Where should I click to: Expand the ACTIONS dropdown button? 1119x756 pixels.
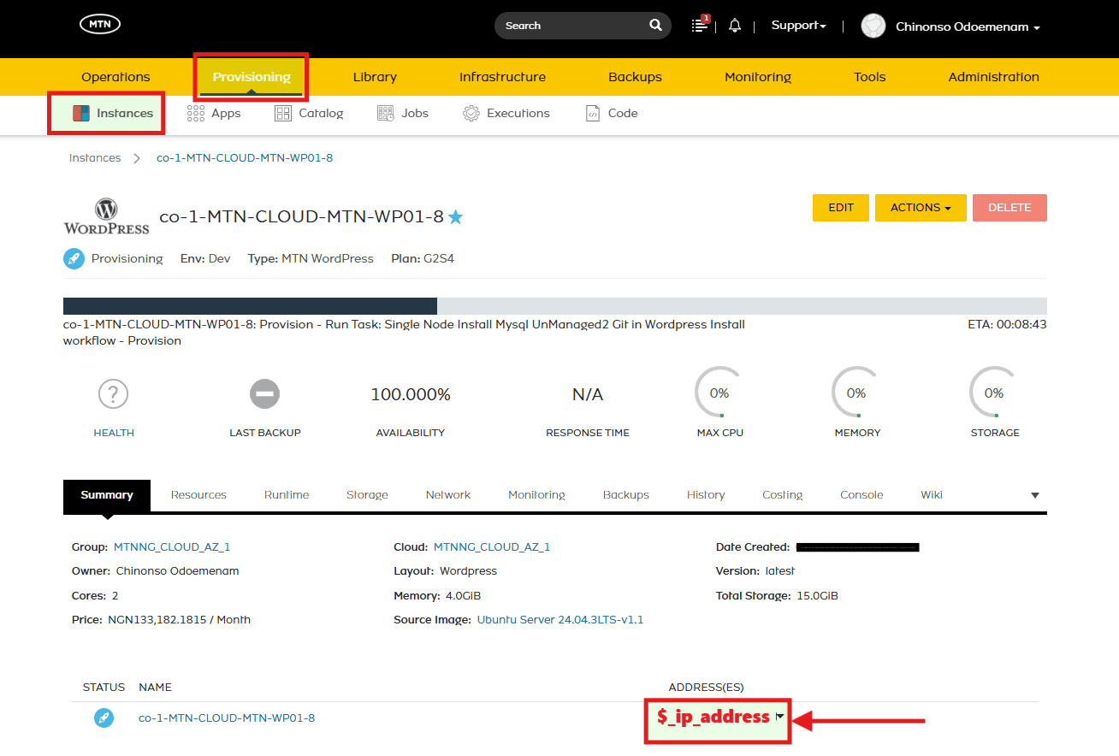pos(921,208)
